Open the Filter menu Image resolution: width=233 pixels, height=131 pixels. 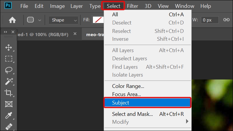(x=133, y=6)
